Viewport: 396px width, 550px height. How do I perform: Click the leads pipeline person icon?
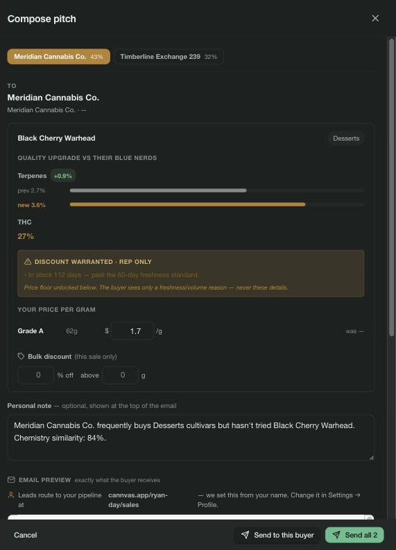pos(11,495)
